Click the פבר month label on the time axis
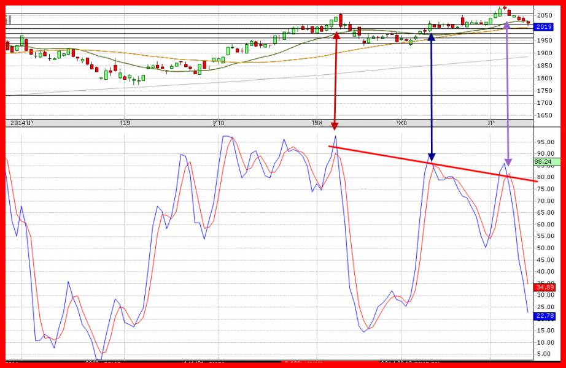The width and height of the screenshot is (566, 368). [125, 123]
